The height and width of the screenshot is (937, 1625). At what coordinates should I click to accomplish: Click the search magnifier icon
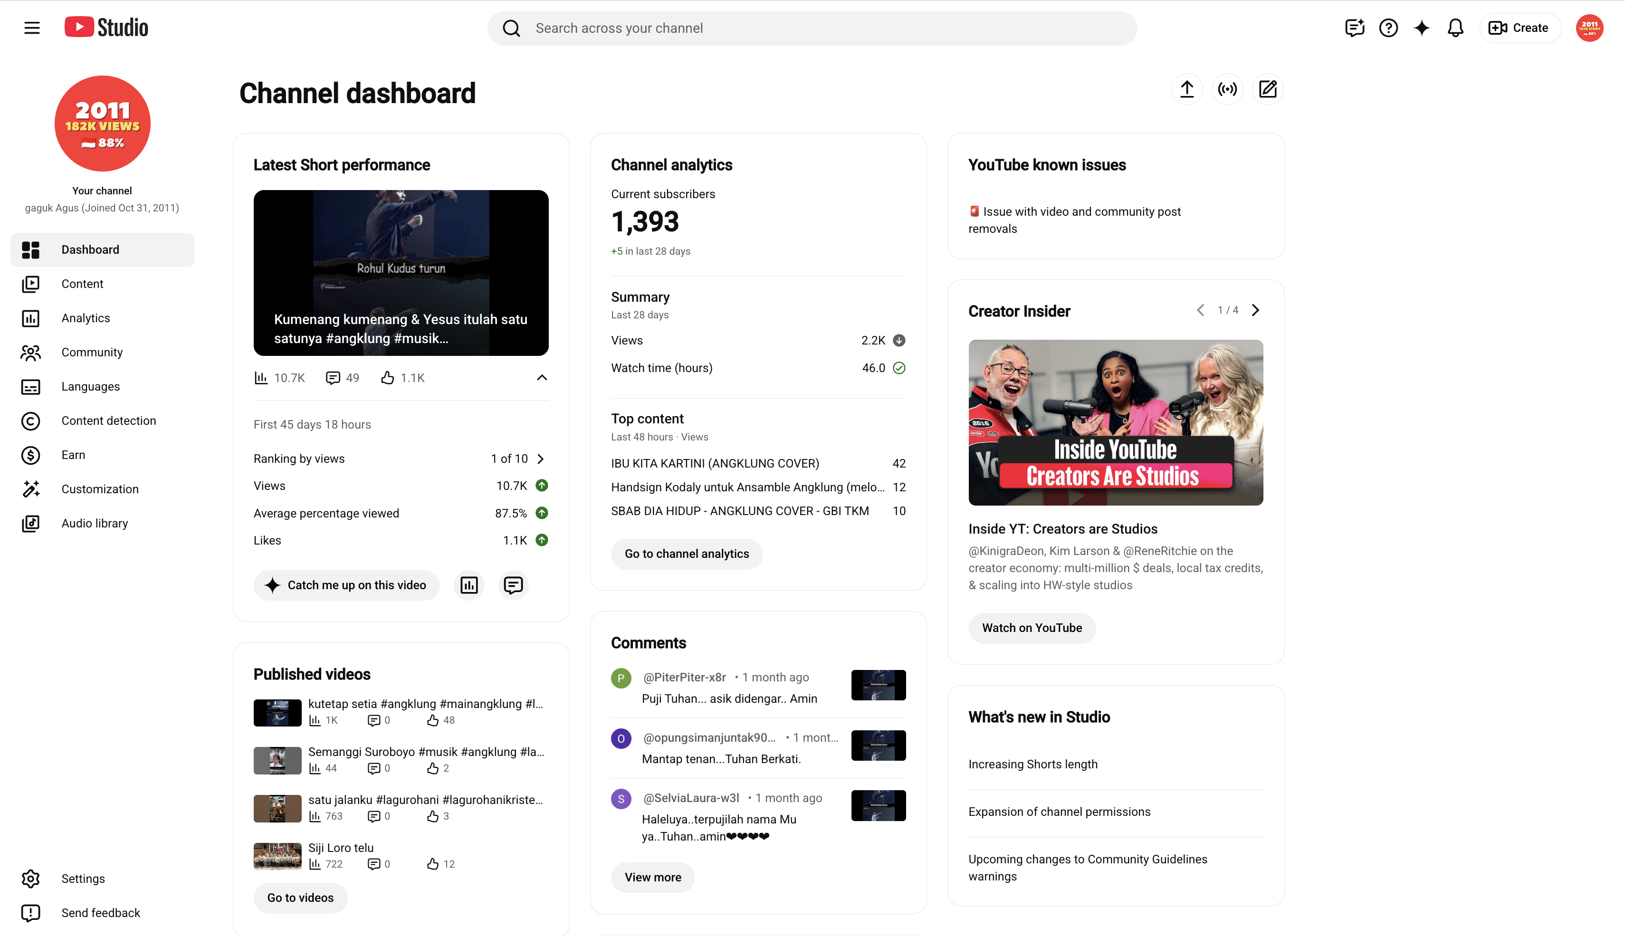(x=511, y=29)
